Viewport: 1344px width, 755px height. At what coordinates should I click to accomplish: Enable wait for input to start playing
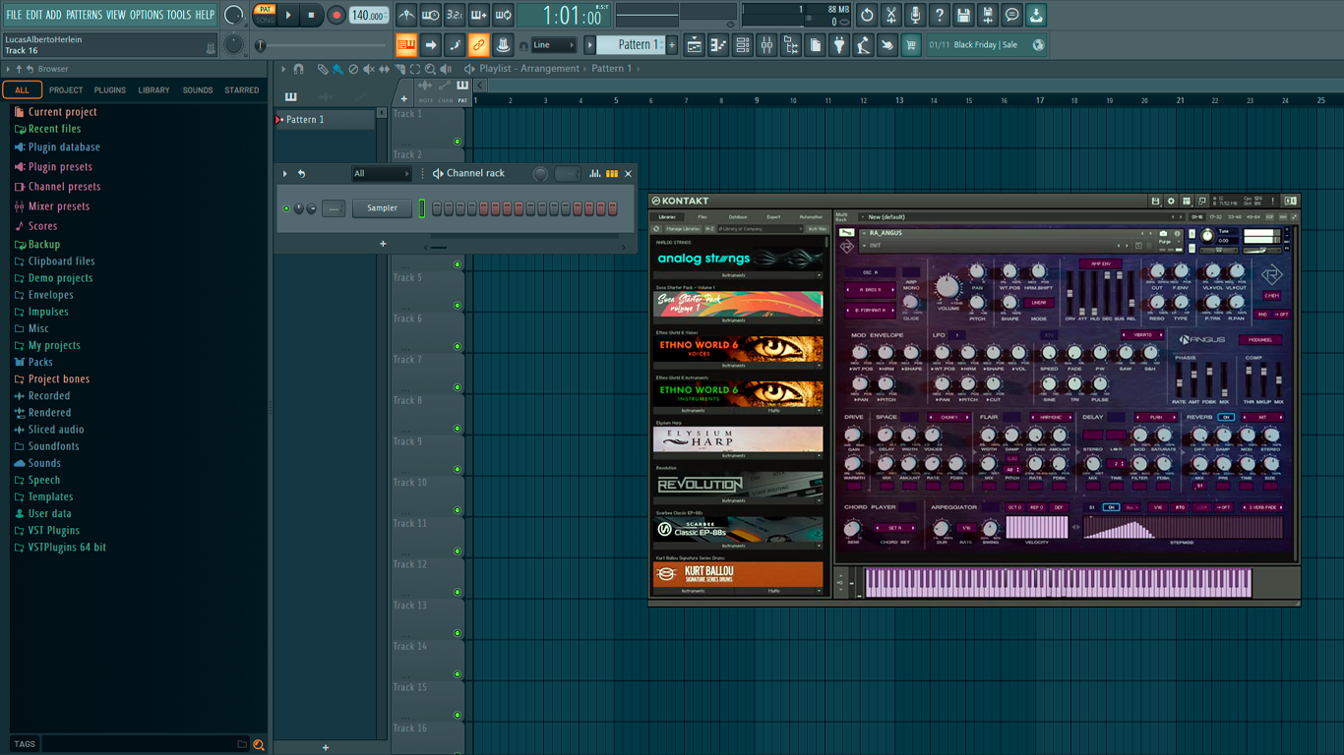pos(430,16)
